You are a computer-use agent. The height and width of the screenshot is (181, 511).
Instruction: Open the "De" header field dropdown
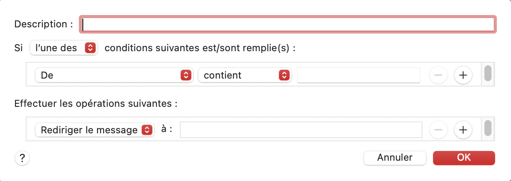114,75
